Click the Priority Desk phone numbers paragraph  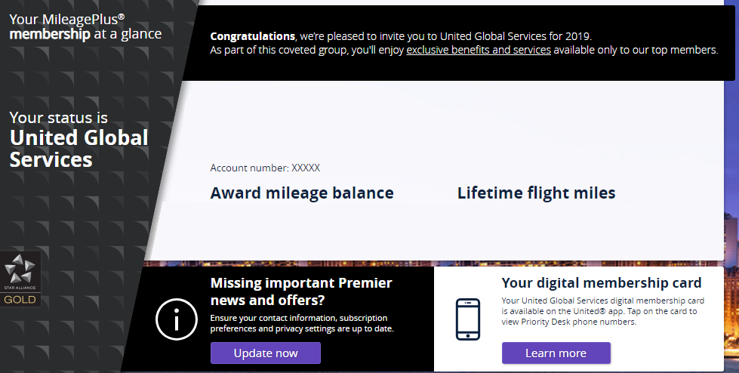pos(599,311)
